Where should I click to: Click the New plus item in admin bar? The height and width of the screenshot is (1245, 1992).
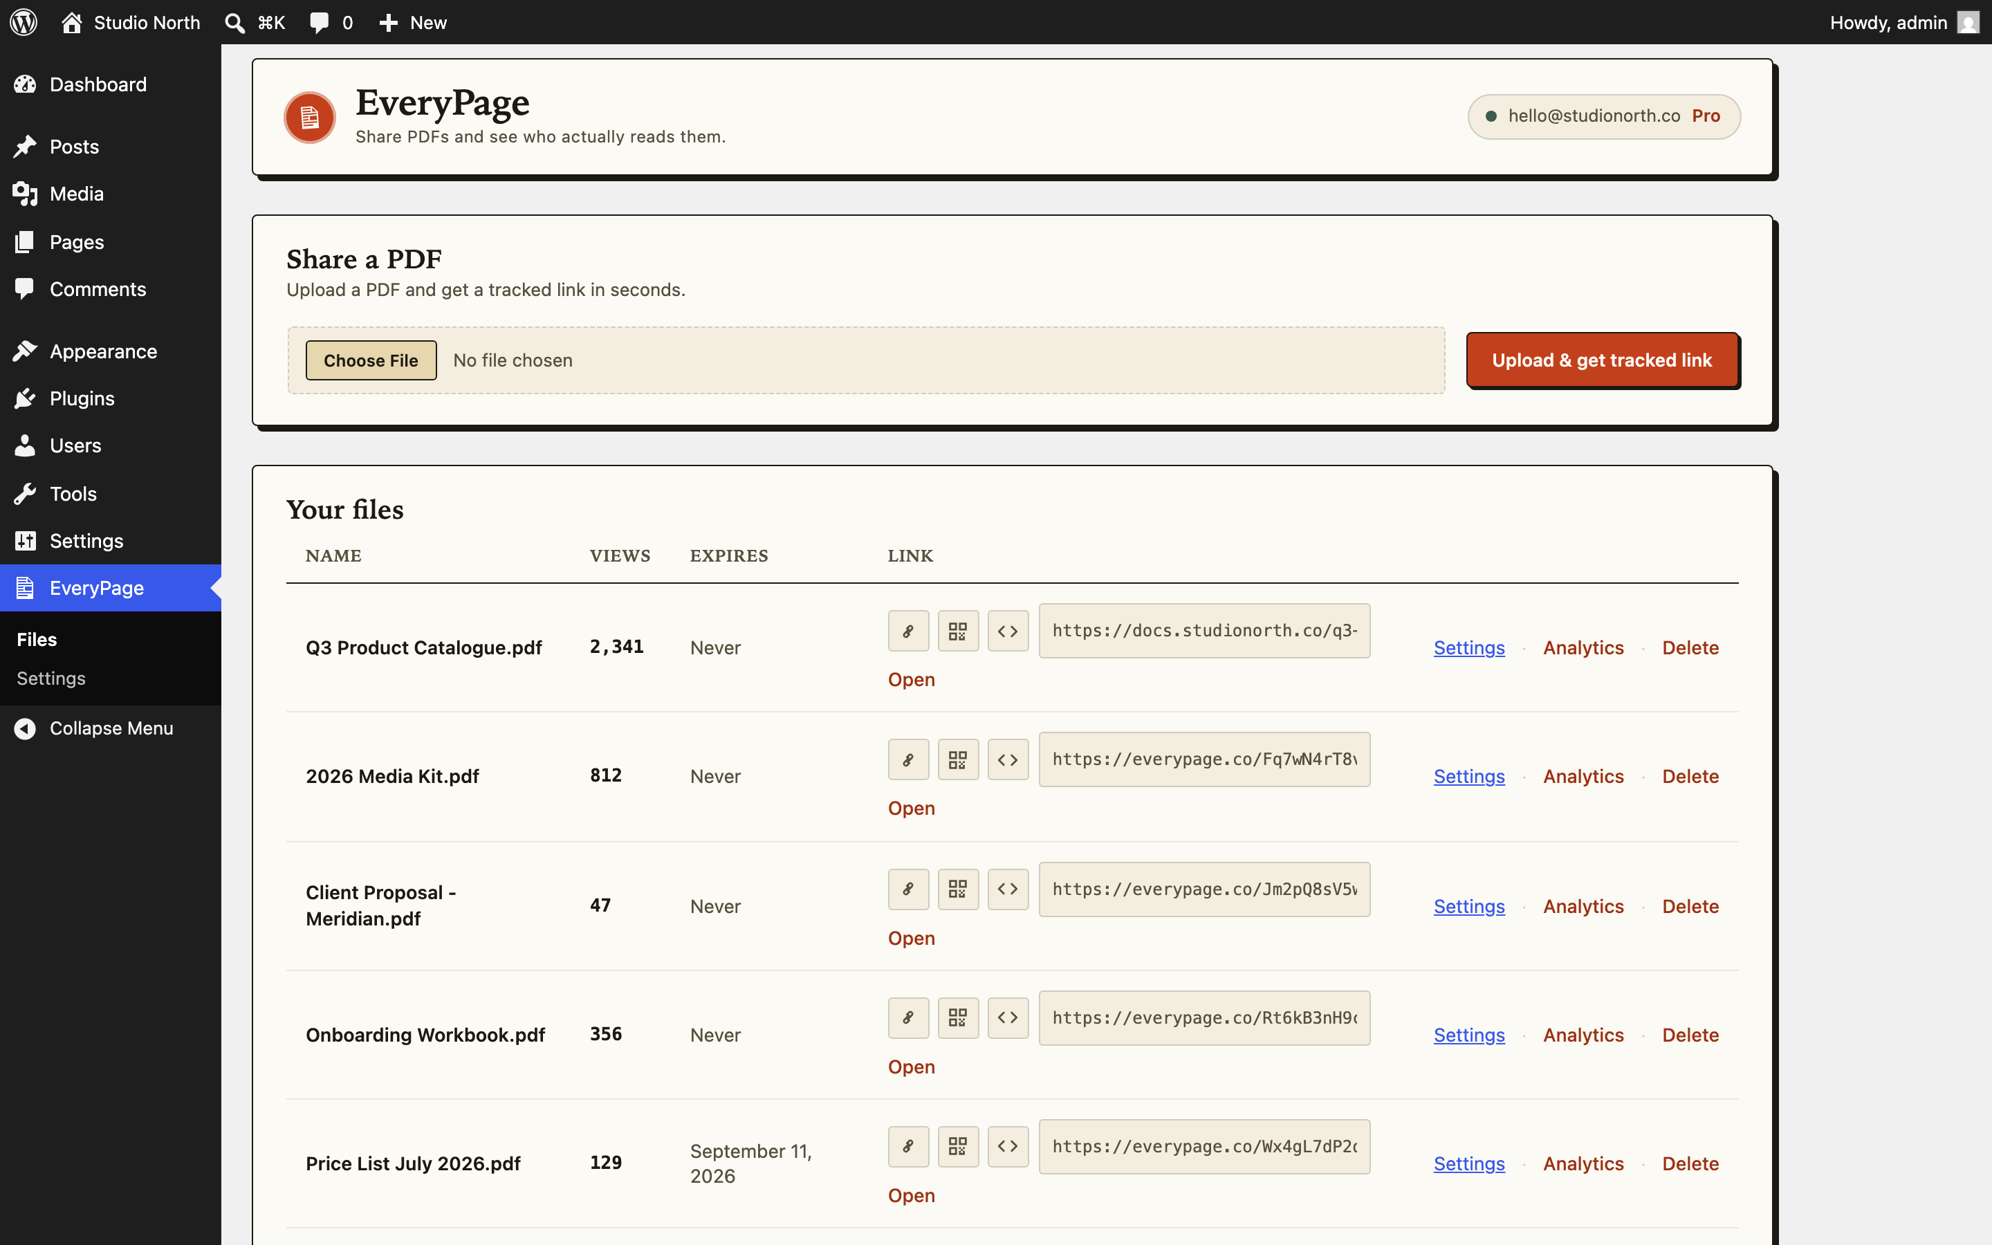click(x=412, y=22)
